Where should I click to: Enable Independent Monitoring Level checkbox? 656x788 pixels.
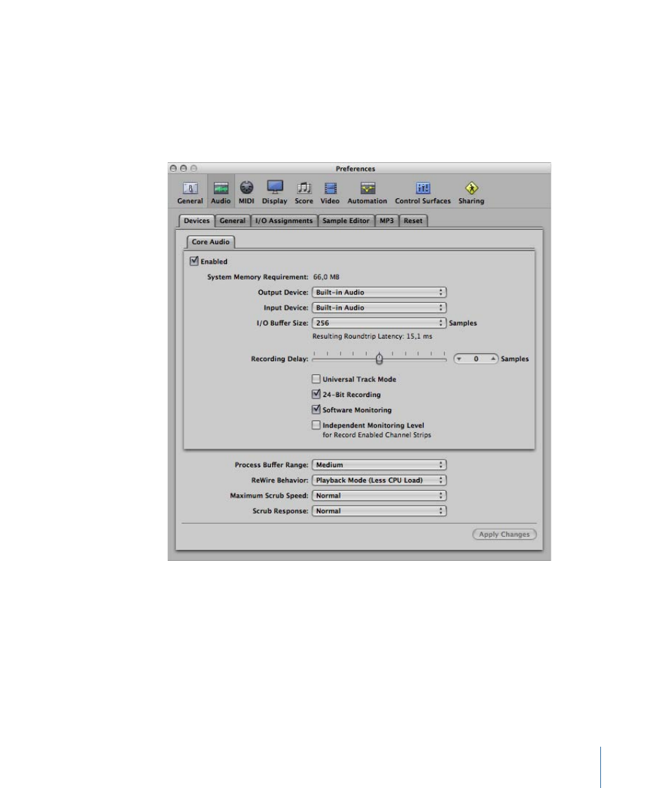tap(316, 425)
